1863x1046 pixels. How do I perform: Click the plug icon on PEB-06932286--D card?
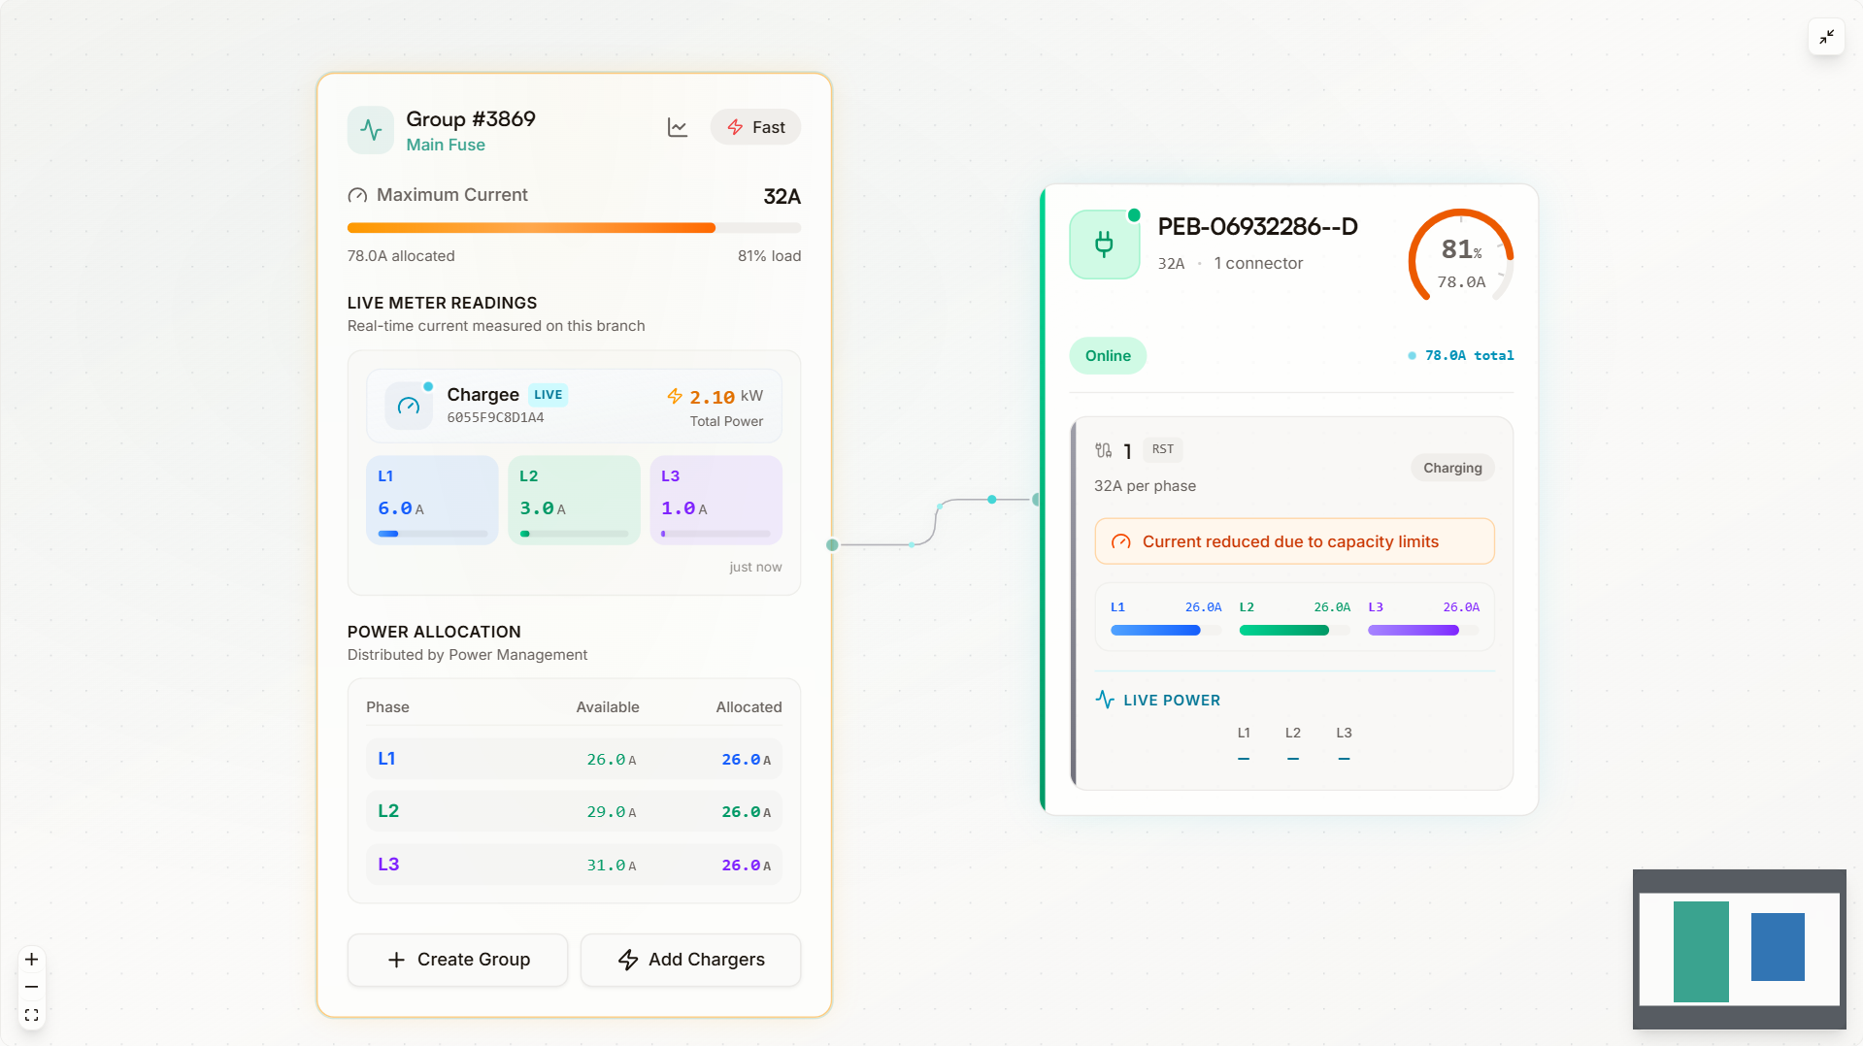[x=1104, y=245]
